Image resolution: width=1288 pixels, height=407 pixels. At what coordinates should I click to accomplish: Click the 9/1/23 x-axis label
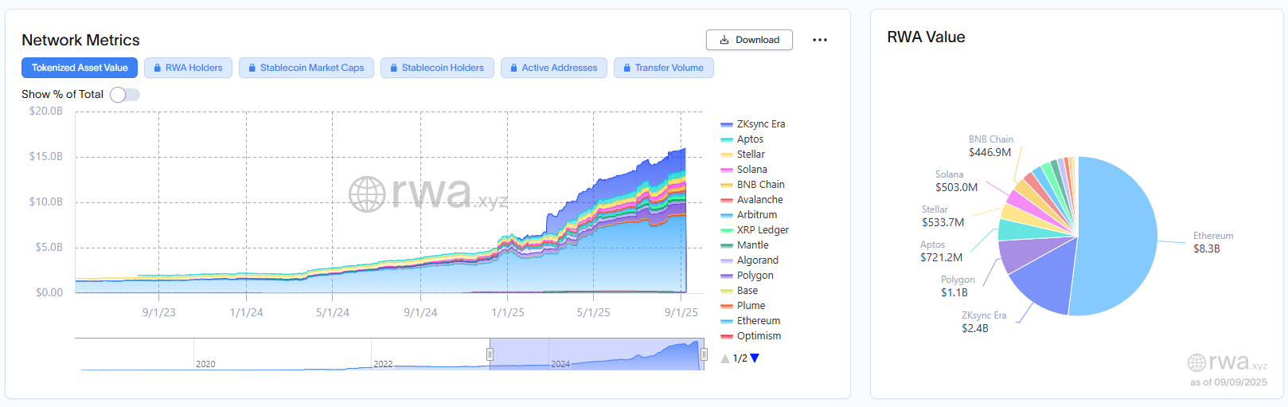coord(159,312)
